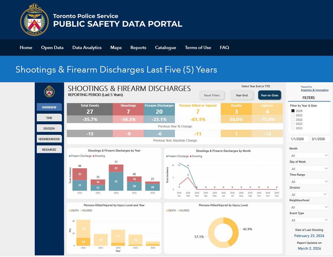Open the Division dropdown filter
The height and width of the screenshot is (257, 333).
309,194
